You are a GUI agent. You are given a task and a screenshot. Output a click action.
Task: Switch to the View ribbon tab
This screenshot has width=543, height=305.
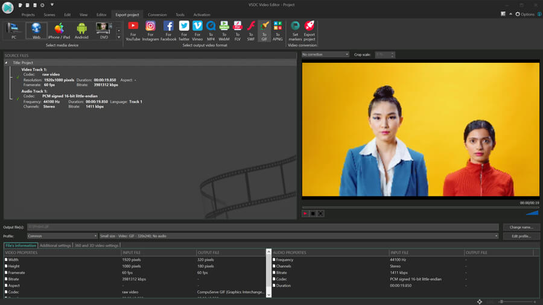(x=83, y=15)
